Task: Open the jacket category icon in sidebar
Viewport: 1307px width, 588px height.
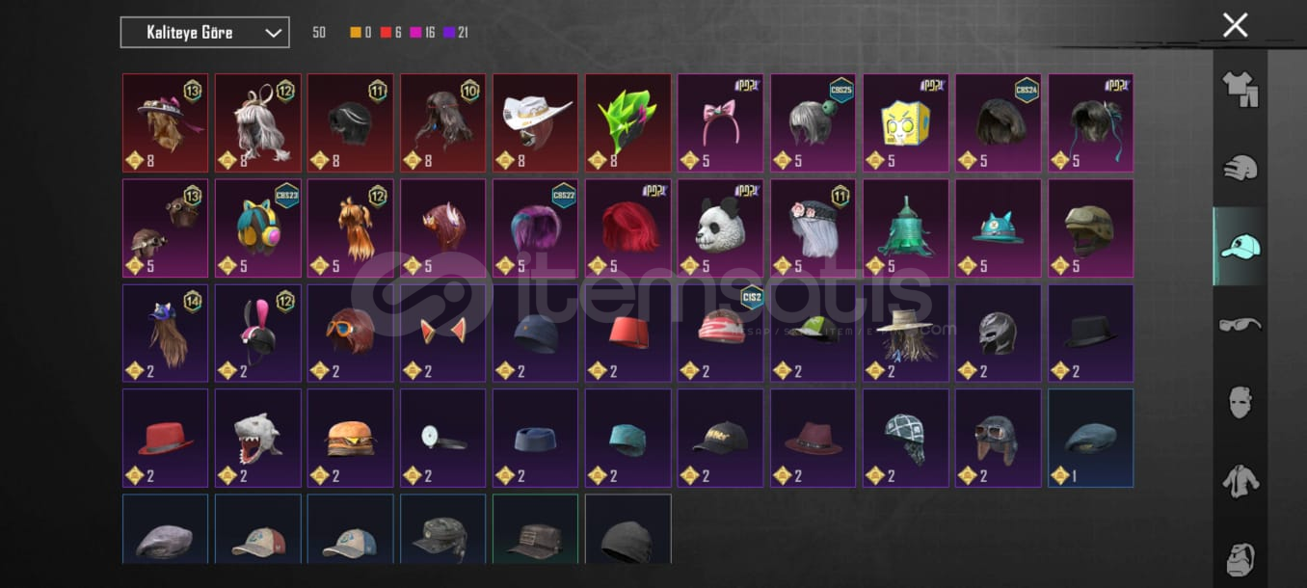Action: (1240, 481)
